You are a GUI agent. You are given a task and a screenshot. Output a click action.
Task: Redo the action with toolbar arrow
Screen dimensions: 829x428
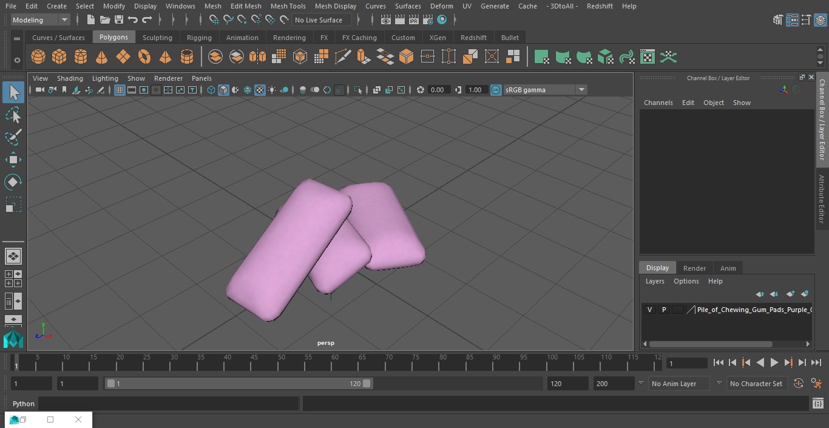[x=147, y=20]
